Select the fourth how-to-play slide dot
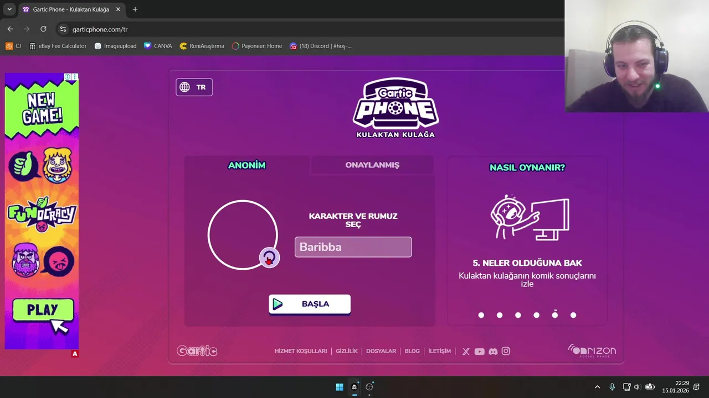 [x=536, y=315]
